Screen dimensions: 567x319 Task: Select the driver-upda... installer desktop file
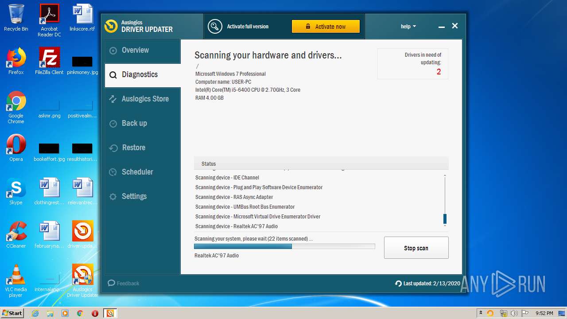click(82, 235)
